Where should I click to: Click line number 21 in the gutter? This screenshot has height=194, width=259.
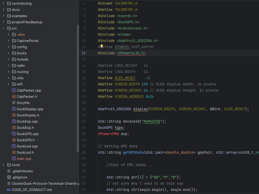point(83,109)
